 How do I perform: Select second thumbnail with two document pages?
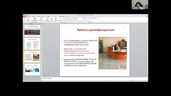(x=32, y=44)
